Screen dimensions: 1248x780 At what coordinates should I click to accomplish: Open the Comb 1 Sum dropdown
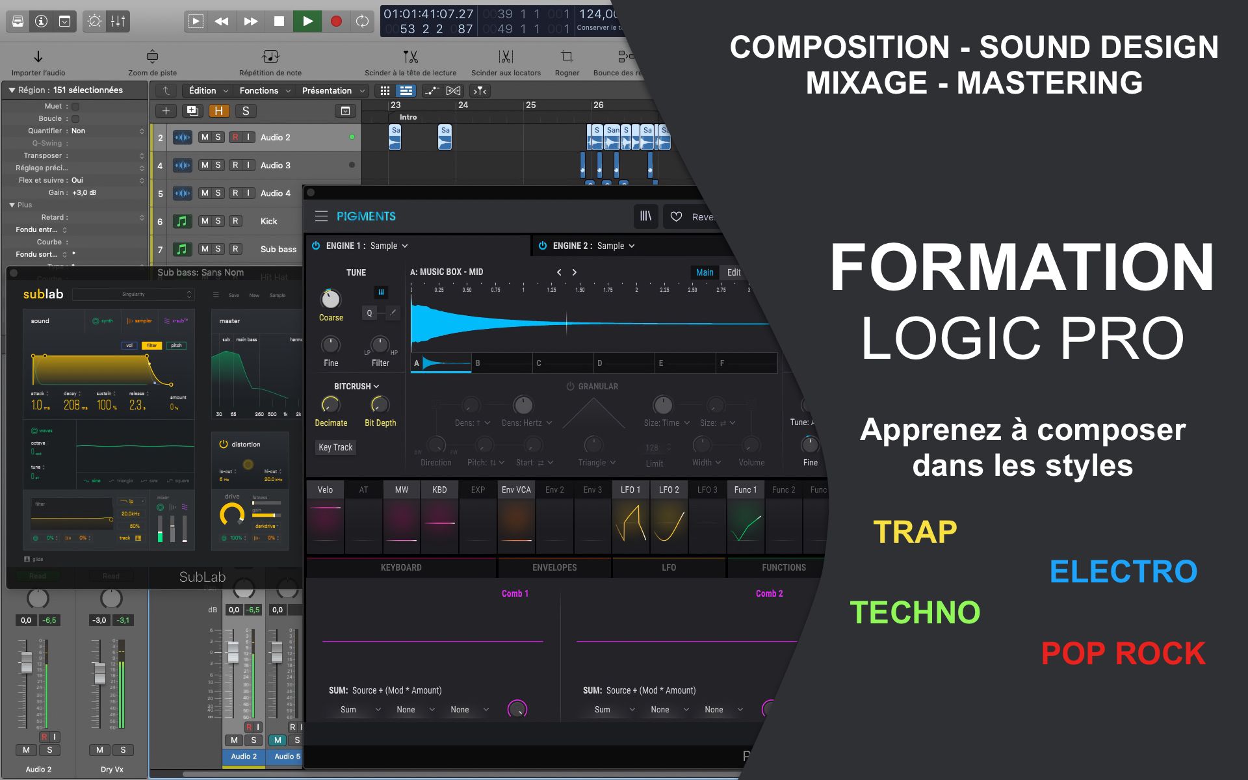pos(360,710)
